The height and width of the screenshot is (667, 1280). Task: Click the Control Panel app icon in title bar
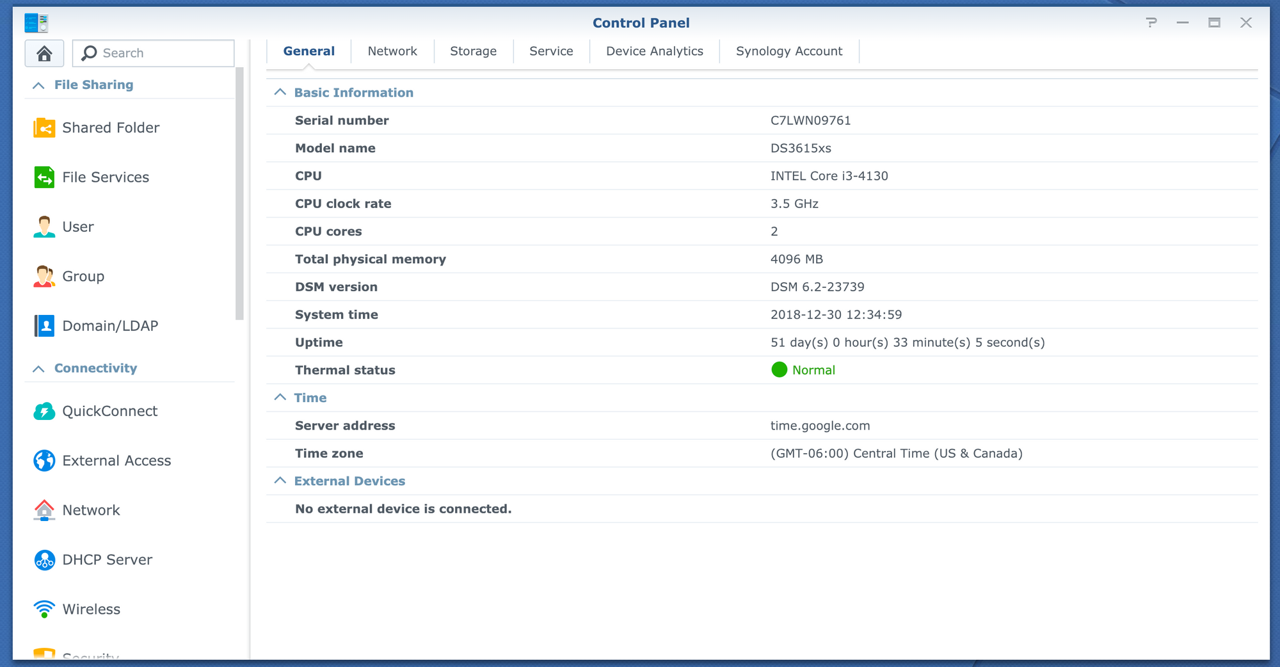pyautogui.click(x=36, y=23)
